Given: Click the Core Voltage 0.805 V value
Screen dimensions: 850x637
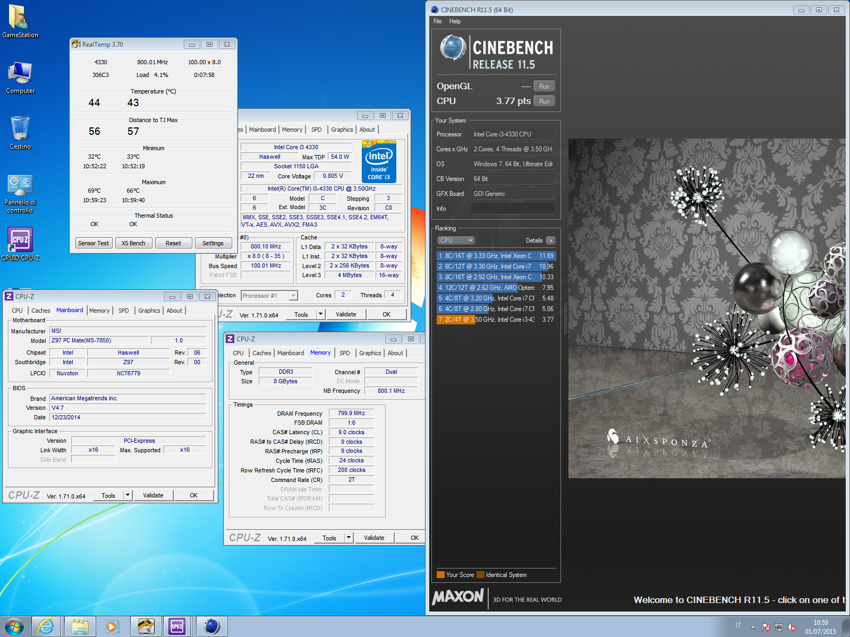Looking at the screenshot, I should point(333,176).
